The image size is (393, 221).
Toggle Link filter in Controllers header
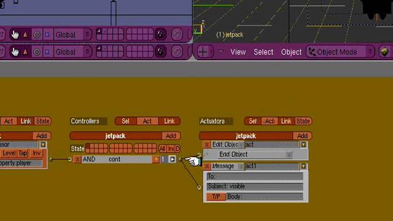(x=169, y=122)
